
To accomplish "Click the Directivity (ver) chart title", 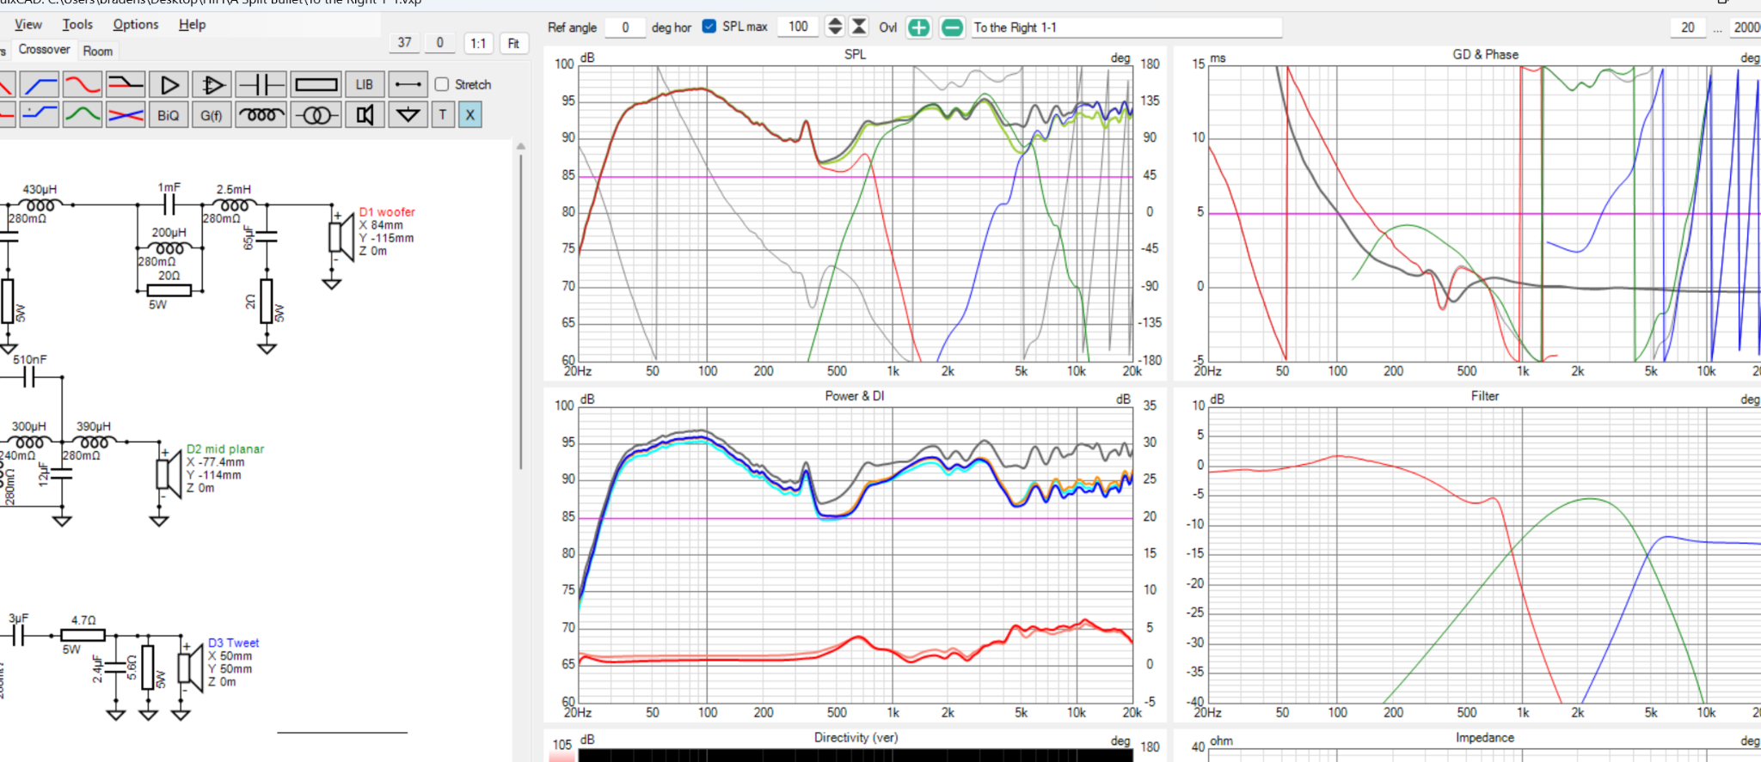I will click(856, 738).
